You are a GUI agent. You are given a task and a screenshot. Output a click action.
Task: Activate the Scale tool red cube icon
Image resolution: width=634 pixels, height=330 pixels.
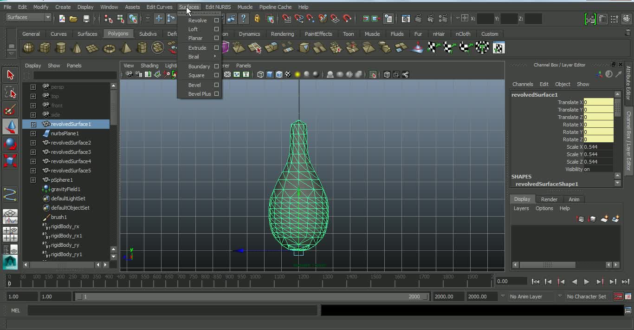coord(10,161)
